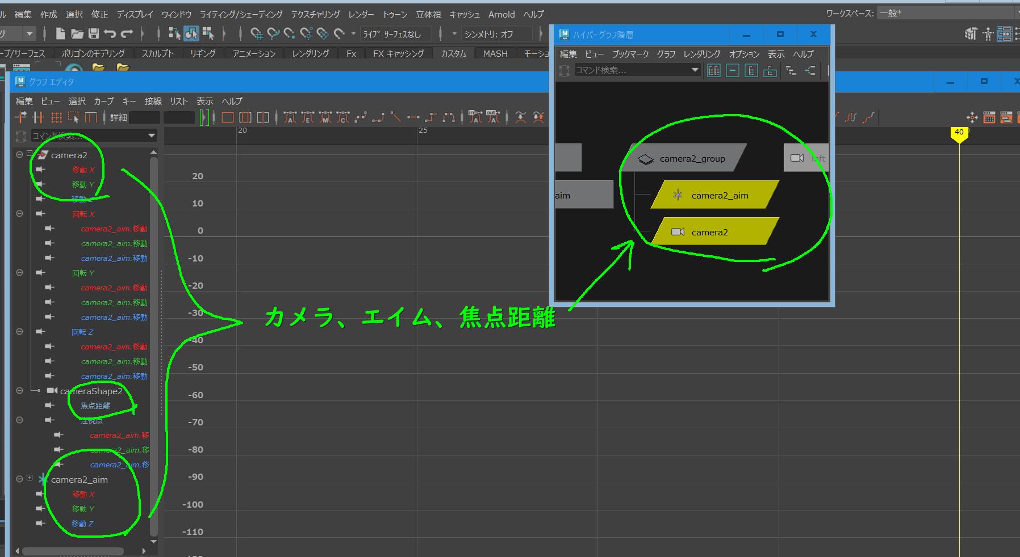Click the Redo arrow icon
This screenshot has height=557, width=1020.
[x=127, y=34]
